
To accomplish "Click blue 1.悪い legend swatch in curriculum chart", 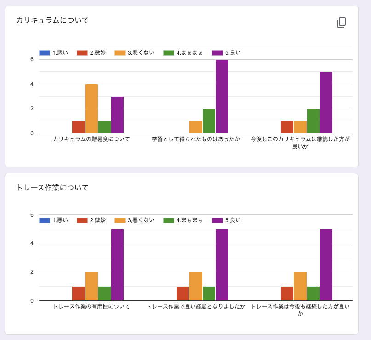I will [x=45, y=53].
